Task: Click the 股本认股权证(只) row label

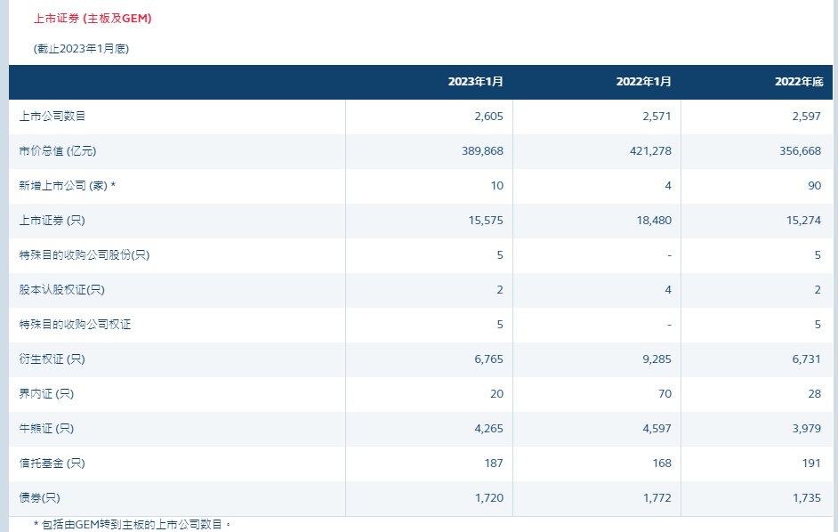Action: [62, 290]
